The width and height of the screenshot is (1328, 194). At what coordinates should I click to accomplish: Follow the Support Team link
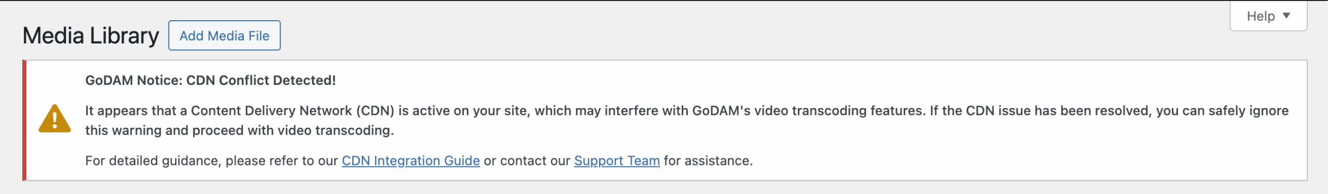617,161
